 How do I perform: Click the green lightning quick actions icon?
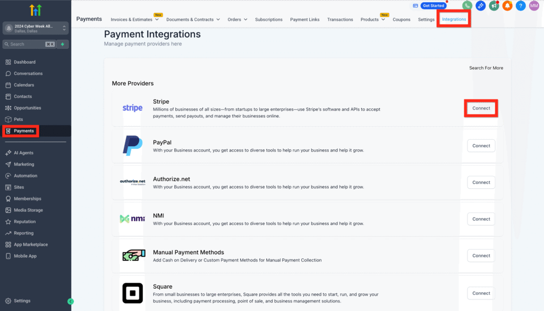coord(63,44)
